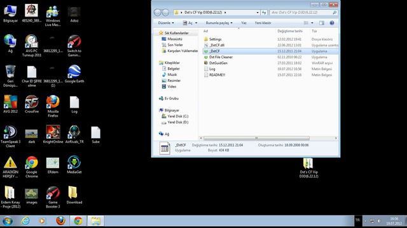Open the Geri Dönüşüm recycle bin
407x228 pixels.
[x=10, y=76]
